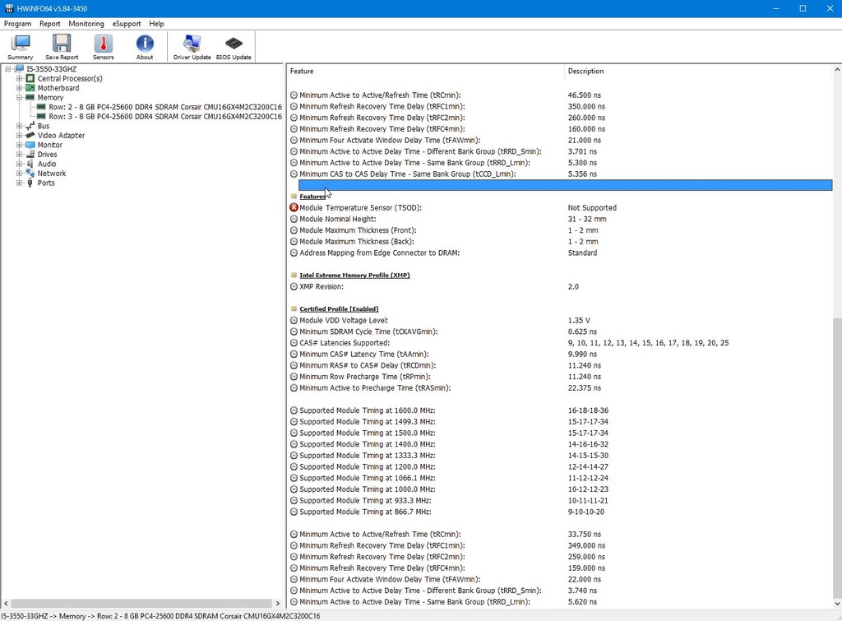Open the eSupport menu
The width and height of the screenshot is (842, 621).
click(x=127, y=24)
